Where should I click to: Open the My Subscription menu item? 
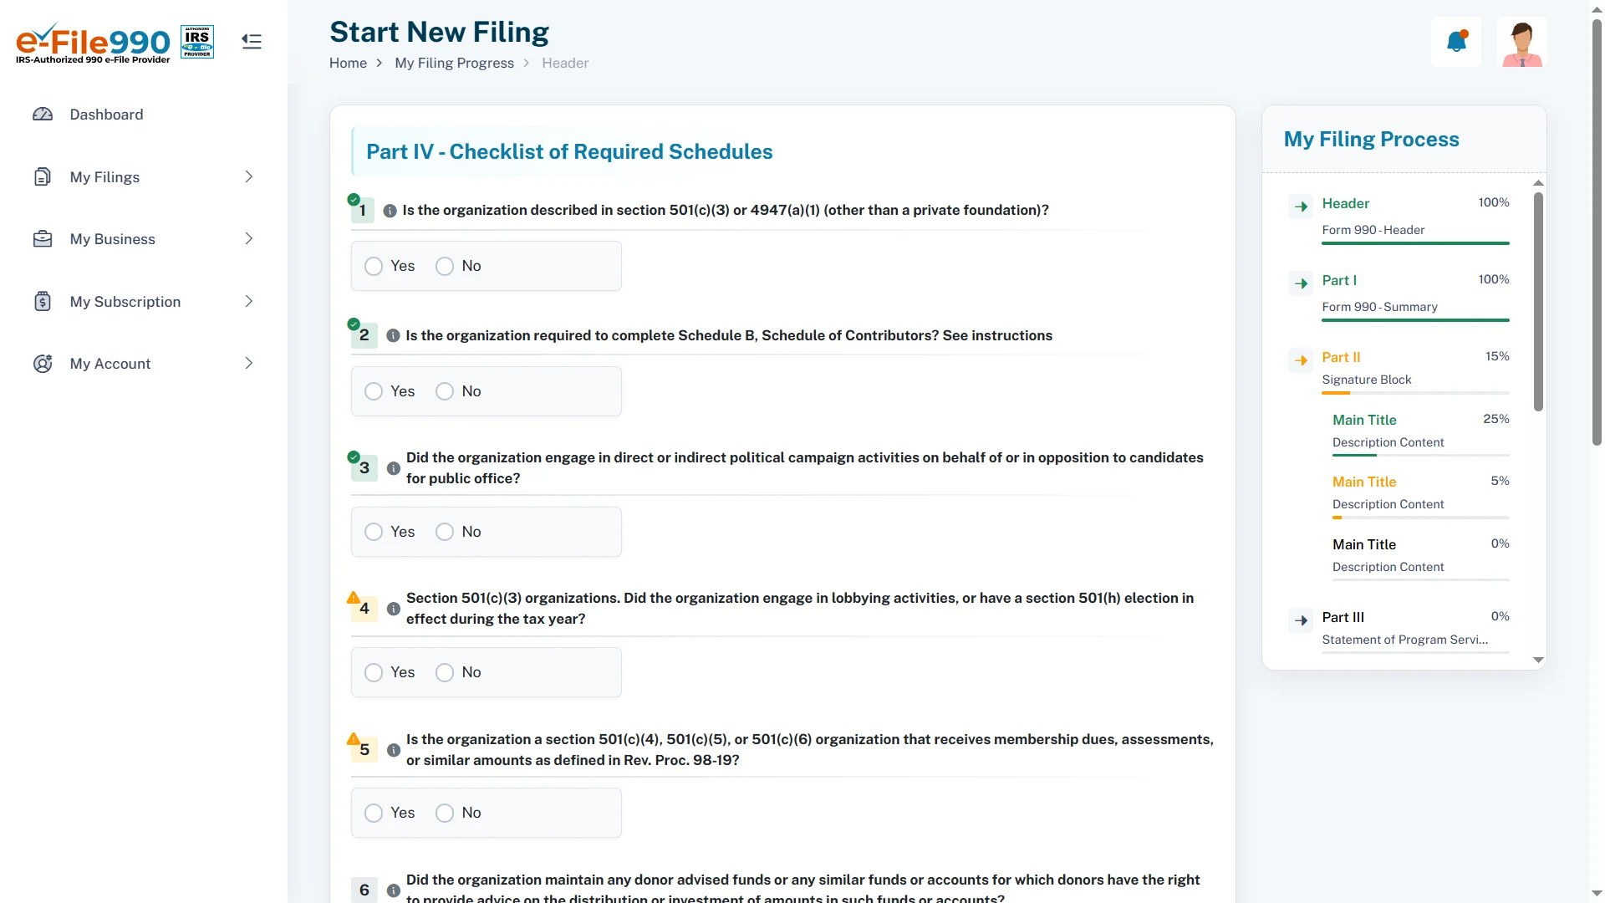[125, 302]
